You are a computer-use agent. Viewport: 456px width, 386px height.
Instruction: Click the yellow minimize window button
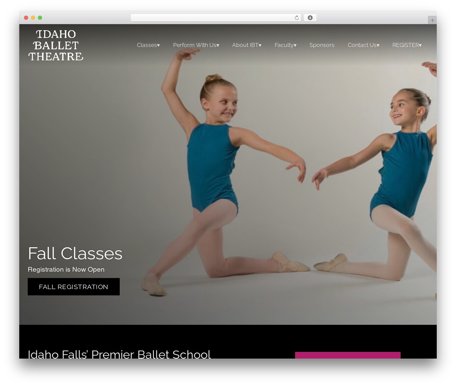pyautogui.click(x=33, y=18)
